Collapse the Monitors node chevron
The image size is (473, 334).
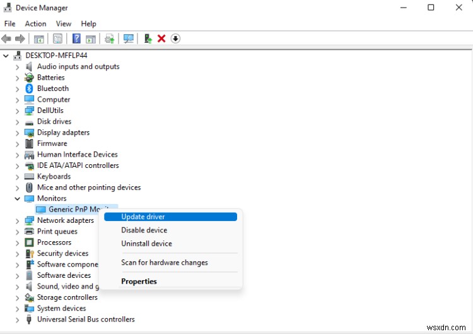[17, 198]
